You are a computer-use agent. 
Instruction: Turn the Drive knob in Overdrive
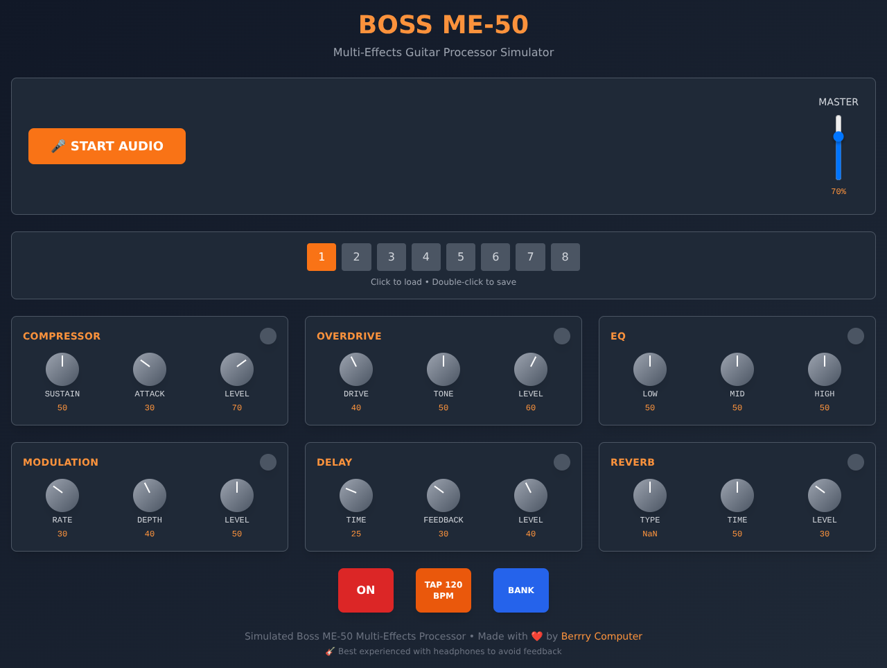(x=356, y=369)
